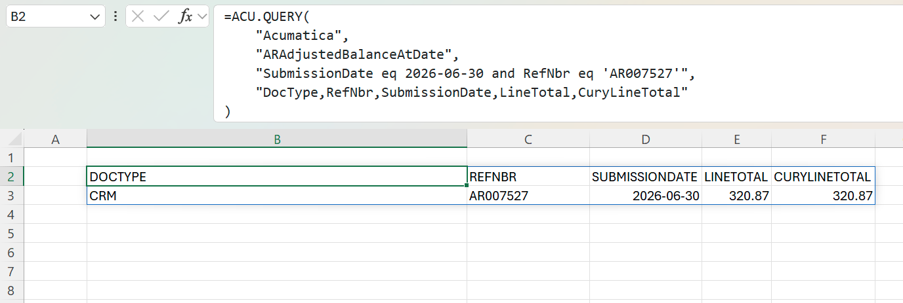903x303 pixels.
Task: Click the 2026-06-30 date cell
Action: 646,196
